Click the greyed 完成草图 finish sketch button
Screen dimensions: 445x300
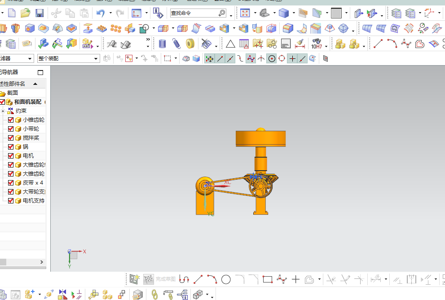click(160, 279)
